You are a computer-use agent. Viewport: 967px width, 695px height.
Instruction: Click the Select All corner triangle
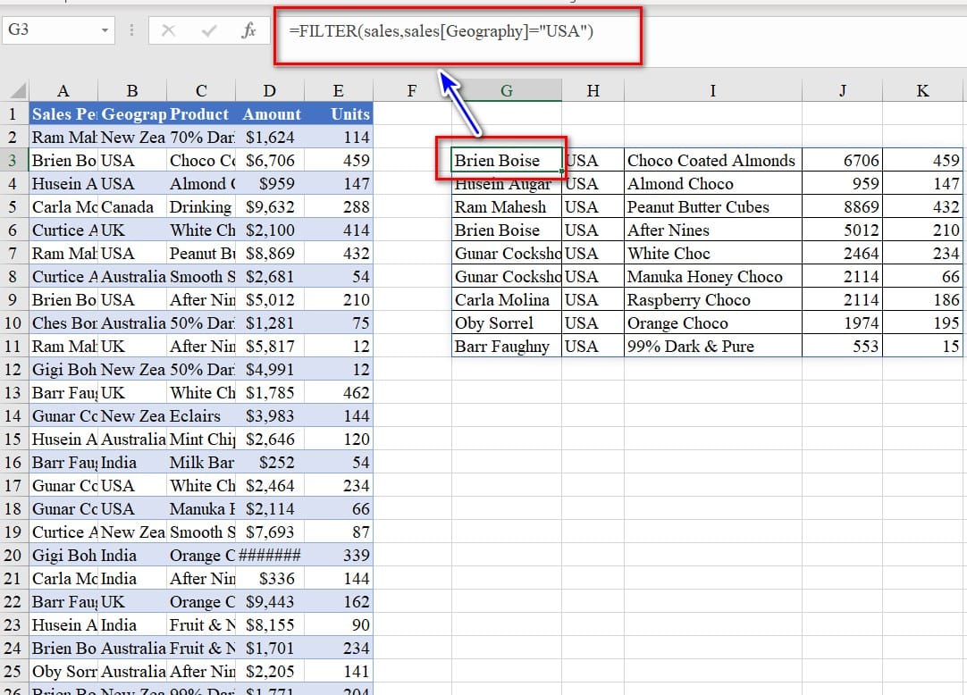tap(16, 90)
